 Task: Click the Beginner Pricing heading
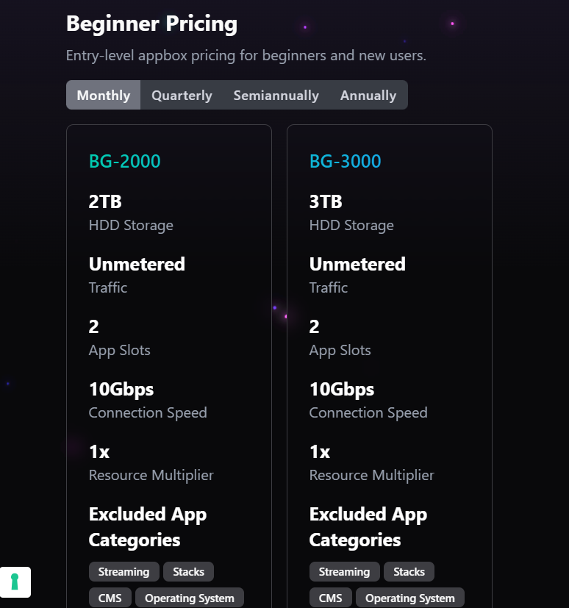151,24
